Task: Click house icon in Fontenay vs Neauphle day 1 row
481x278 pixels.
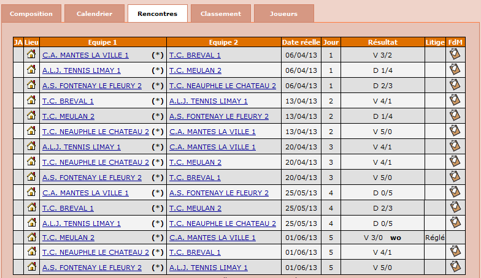Action: pyautogui.click(x=31, y=85)
